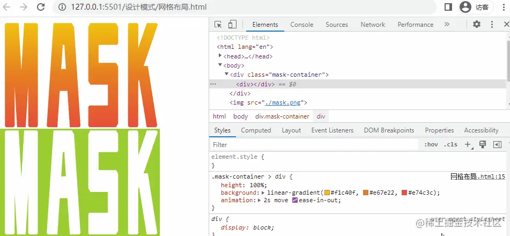Select the html lang="en" node
The height and width of the screenshot is (236, 510).
(245, 47)
